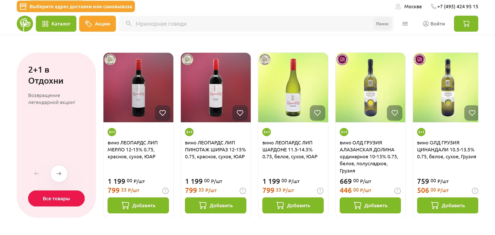Click info icon on Олд Грузия Цинандали
Viewport: 495px width, 235px height.
[475, 191]
